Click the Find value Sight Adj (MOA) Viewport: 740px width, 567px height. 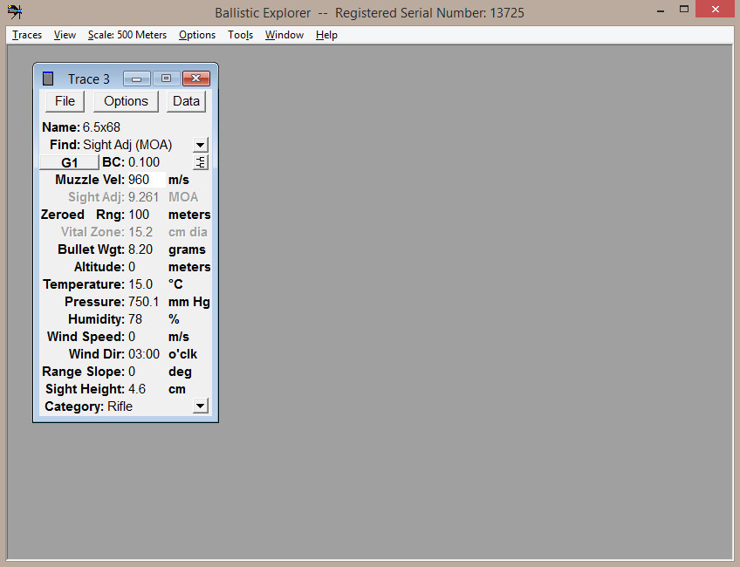click(x=127, y=145)
